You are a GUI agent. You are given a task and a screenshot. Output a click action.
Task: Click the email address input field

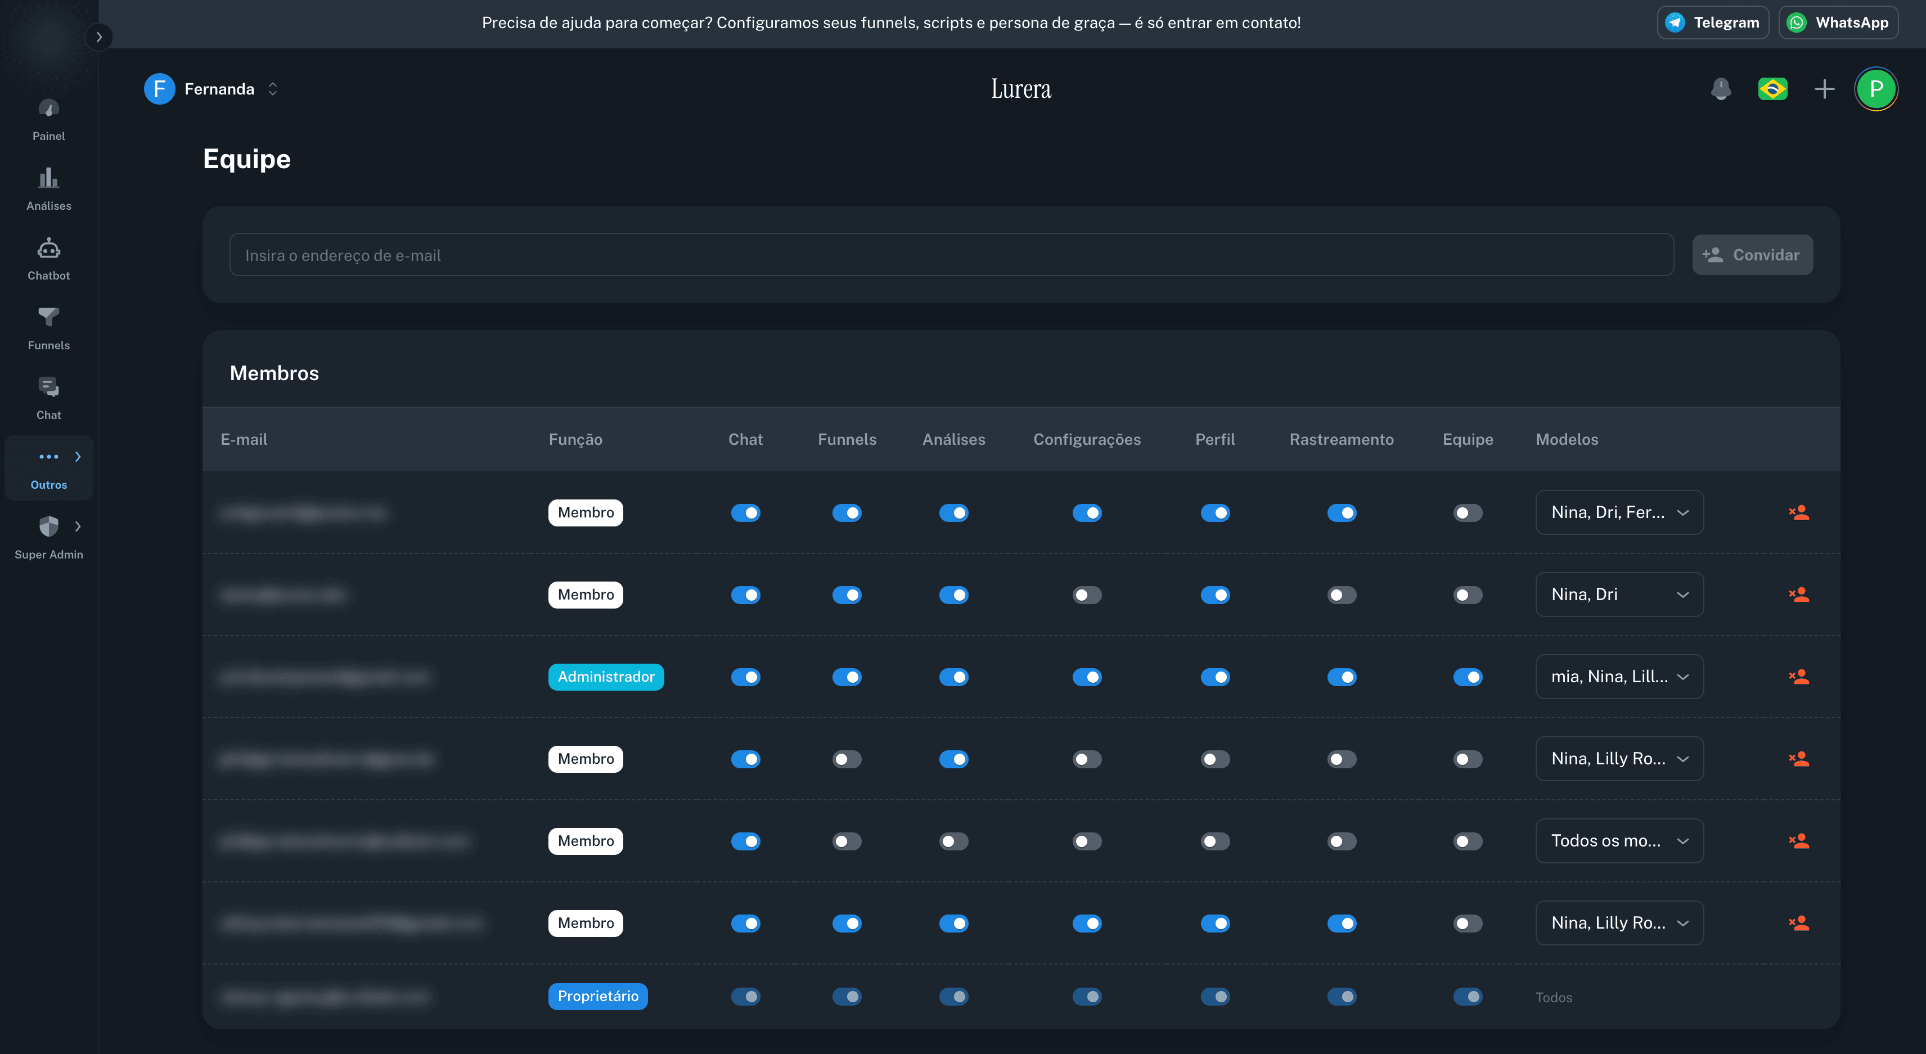click(951, 255)
